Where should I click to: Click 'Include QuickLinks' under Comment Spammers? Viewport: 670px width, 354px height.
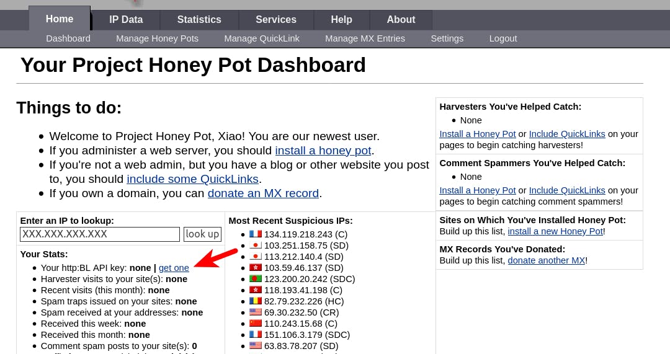tap(567, 190)
